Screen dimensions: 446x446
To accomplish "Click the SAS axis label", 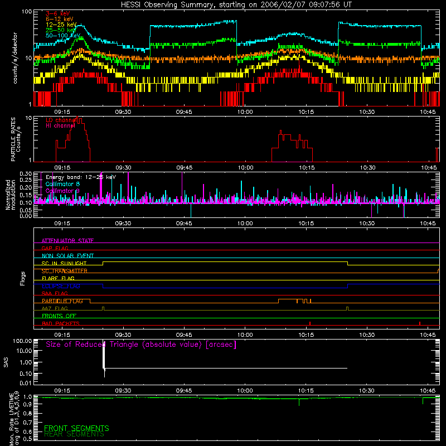I will pos(6,362).
